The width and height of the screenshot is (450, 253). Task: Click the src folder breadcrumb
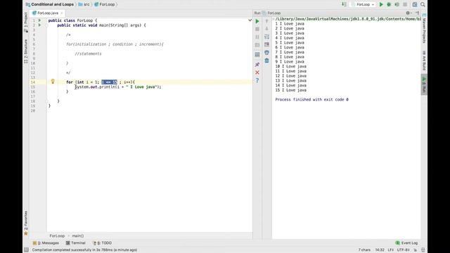(84, 4)
